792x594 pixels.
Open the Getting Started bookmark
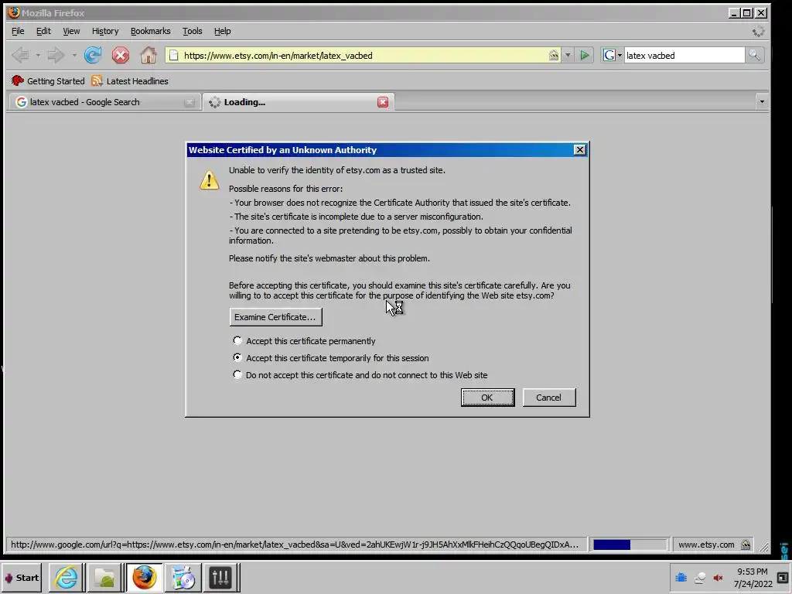click(x=48, y=80)
